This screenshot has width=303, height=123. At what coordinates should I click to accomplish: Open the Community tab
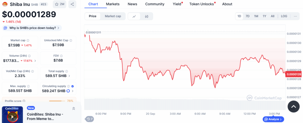tap(155, 4)
